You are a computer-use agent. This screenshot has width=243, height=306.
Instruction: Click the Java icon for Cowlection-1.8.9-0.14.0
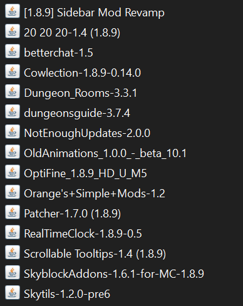point(13,72)
